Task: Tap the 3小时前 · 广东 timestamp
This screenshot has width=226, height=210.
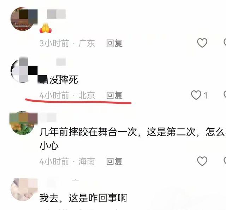Action: pos(67,43)
